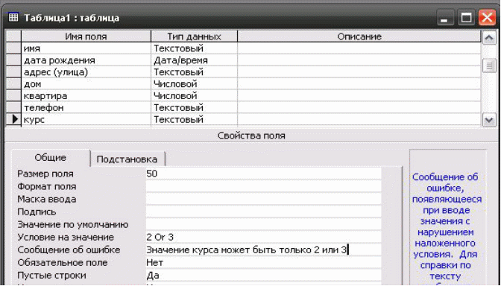The height and width of the screenshot is (286, 501).
Task: Click the Условие на значение field 2 Or 3
Action: click(264, 237)
